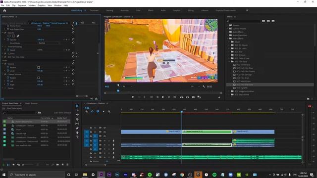Collapse Channel Volume effect section

tap(3, 74)
